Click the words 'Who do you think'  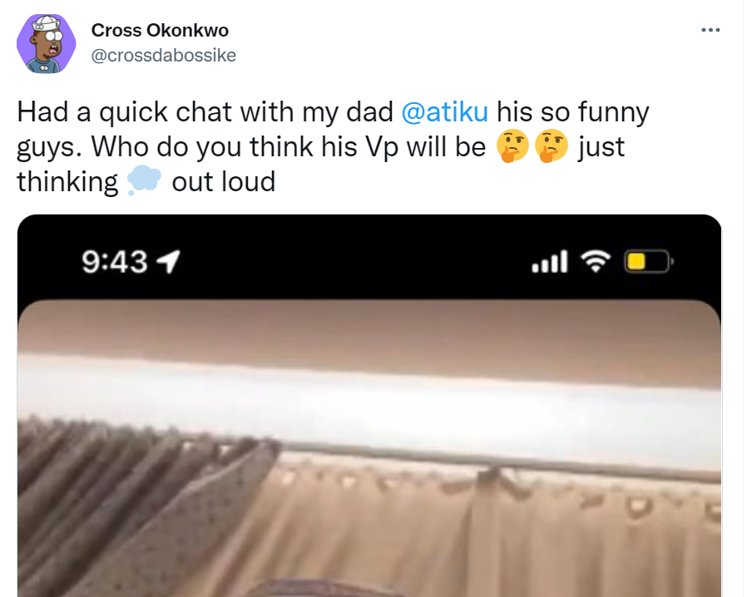point(202,146)
